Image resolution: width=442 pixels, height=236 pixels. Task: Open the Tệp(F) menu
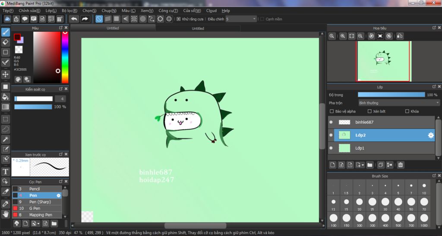coord(8,10)
